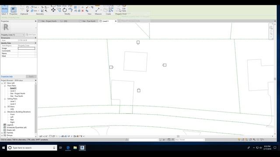
Task: Open the Windows notification center
Action: coord(275,148)
